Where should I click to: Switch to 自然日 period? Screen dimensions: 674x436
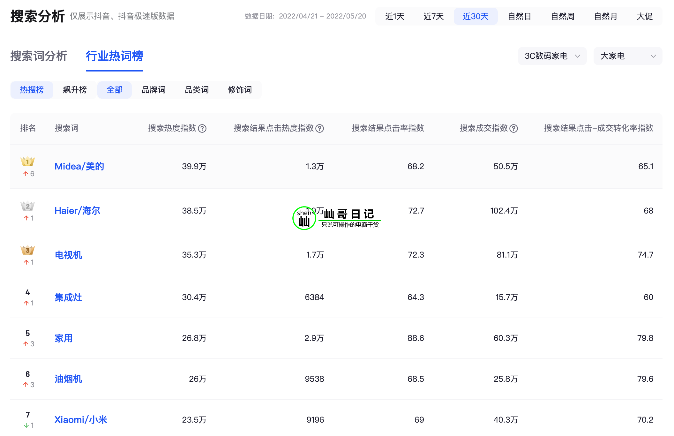519,16
